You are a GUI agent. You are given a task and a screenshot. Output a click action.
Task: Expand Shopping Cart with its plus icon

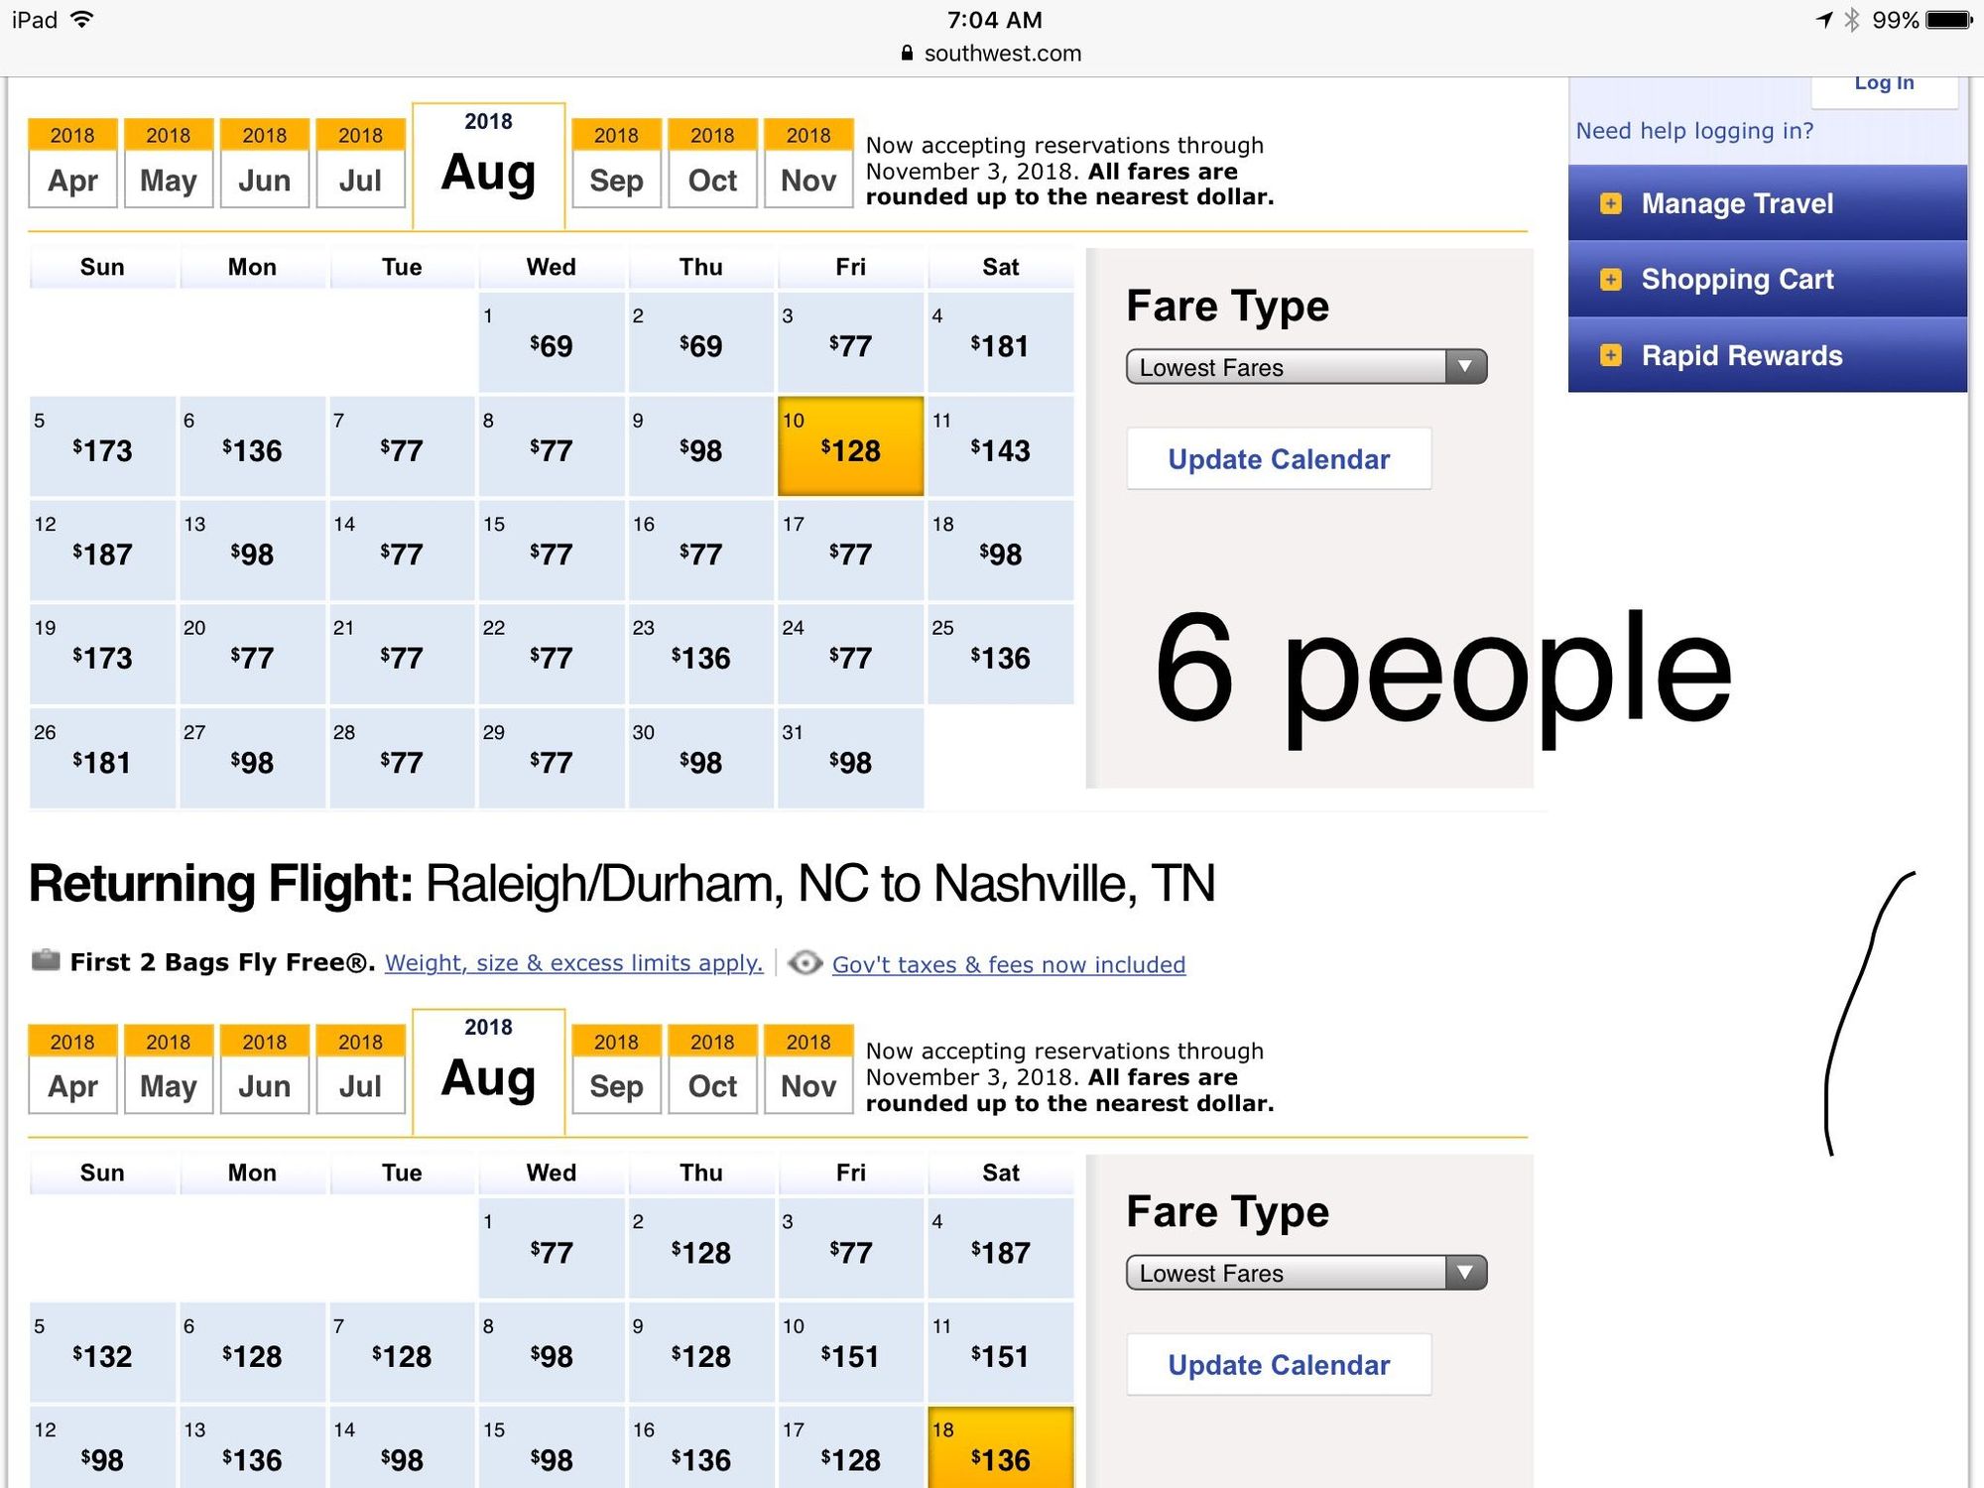click(x=1611, y=280)
